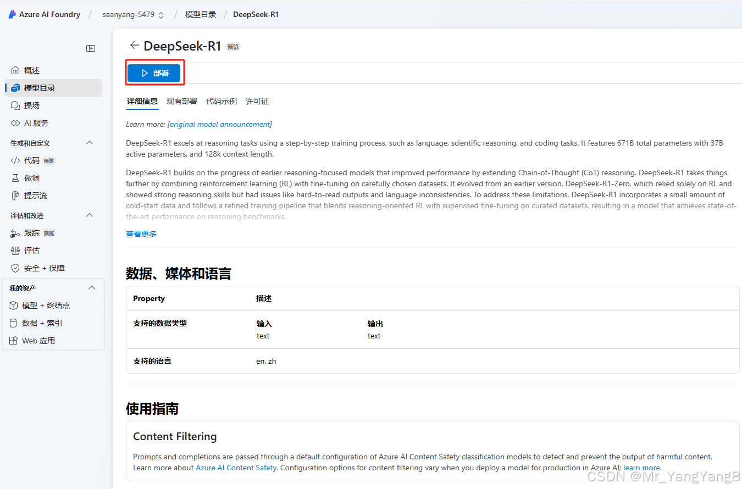Open Web 应用 from the sidebar

tap(53, 341)
